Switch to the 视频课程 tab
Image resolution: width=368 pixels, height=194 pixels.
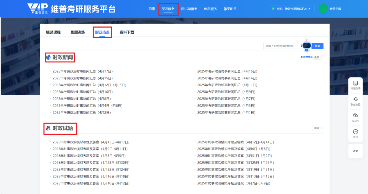[x=53, y=32]
